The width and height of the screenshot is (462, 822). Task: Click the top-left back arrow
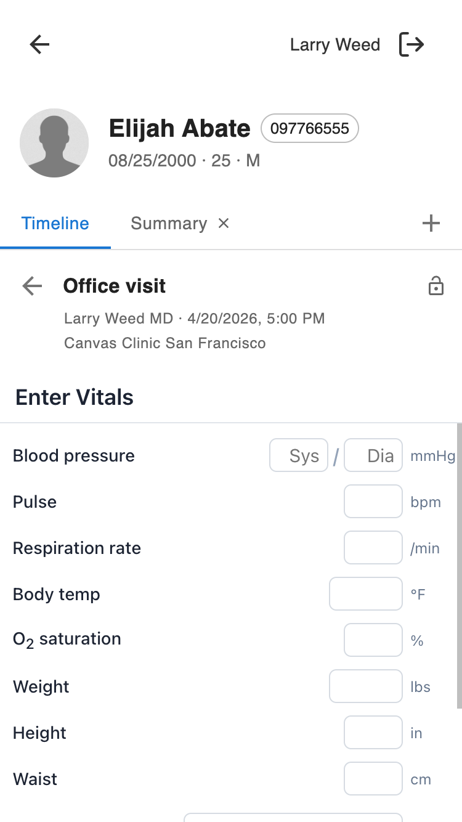40,44
